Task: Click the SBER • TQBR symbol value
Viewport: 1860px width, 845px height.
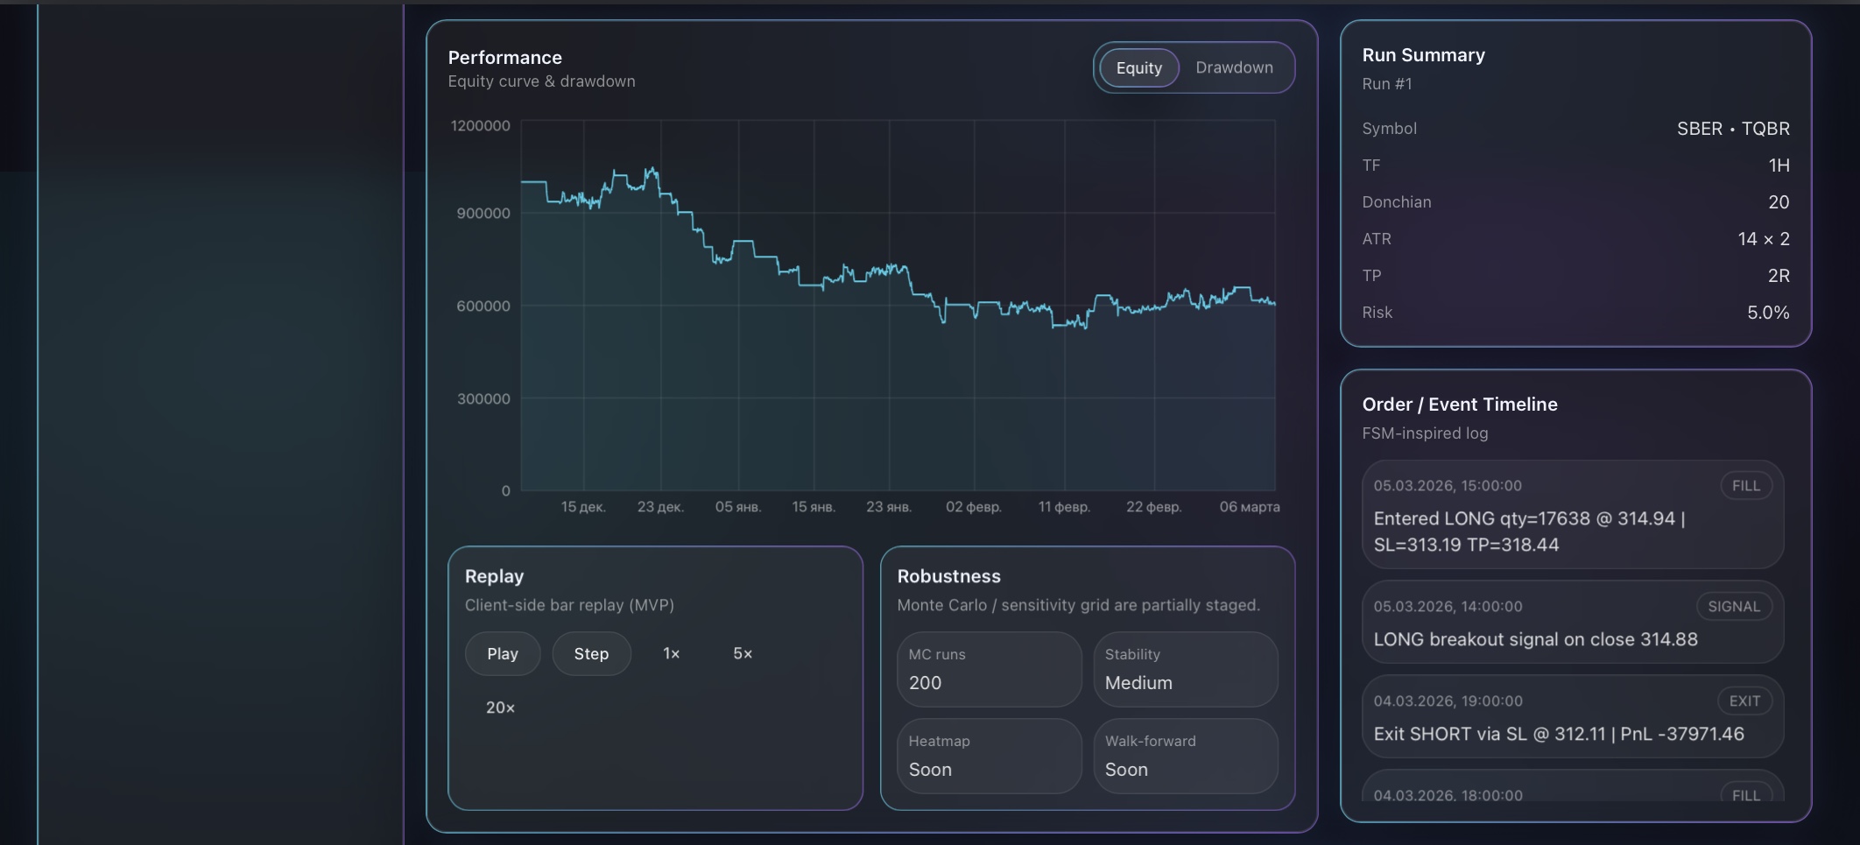Action: (x=1734, y=128)
